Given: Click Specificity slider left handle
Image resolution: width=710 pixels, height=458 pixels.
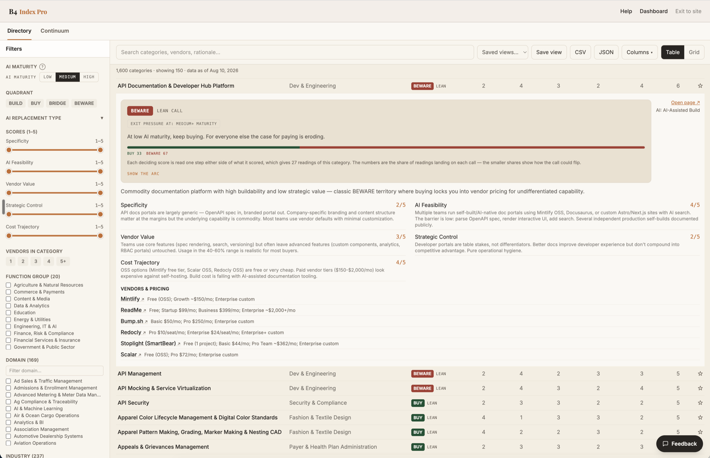Looking at the screenshot, I should [x=9, y=150].
